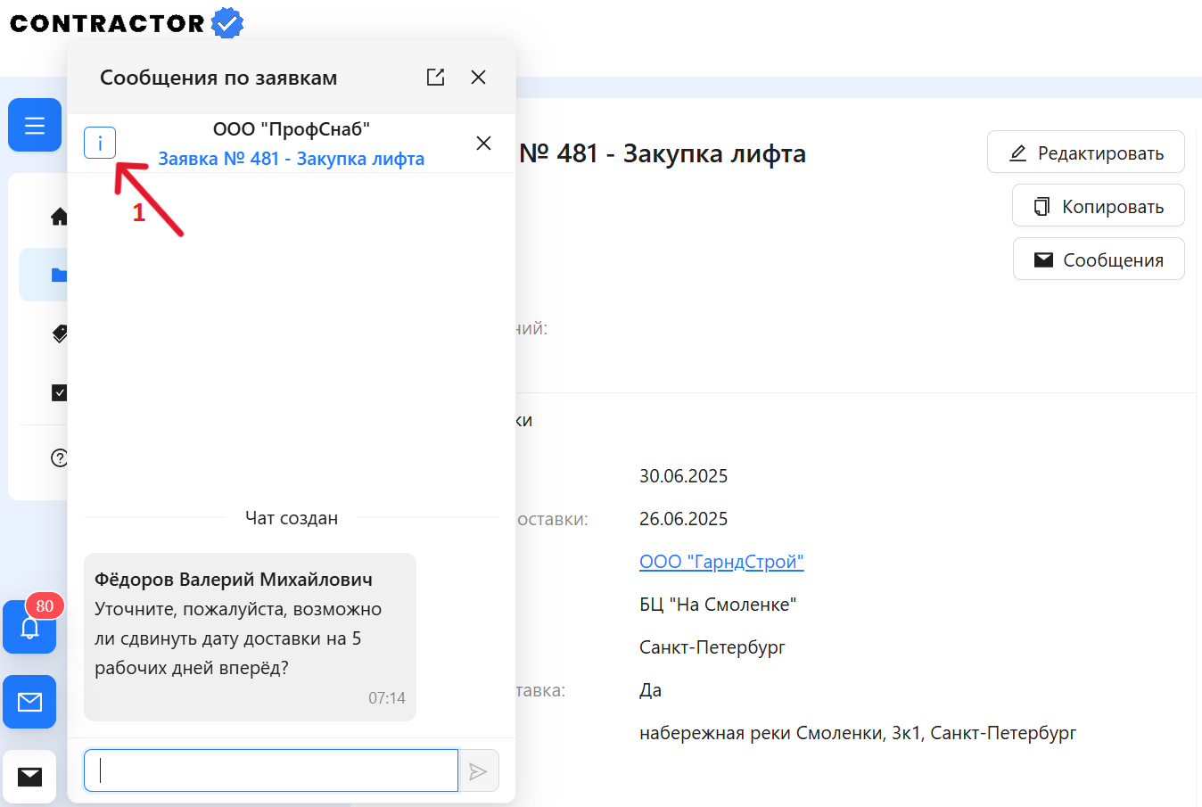Open the ООО "ГарндСтрой" link
The image size is (1202, 807).
[x=721, y=562]
